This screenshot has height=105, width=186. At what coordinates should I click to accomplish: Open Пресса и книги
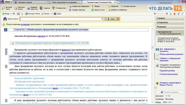tap(98, 10)
